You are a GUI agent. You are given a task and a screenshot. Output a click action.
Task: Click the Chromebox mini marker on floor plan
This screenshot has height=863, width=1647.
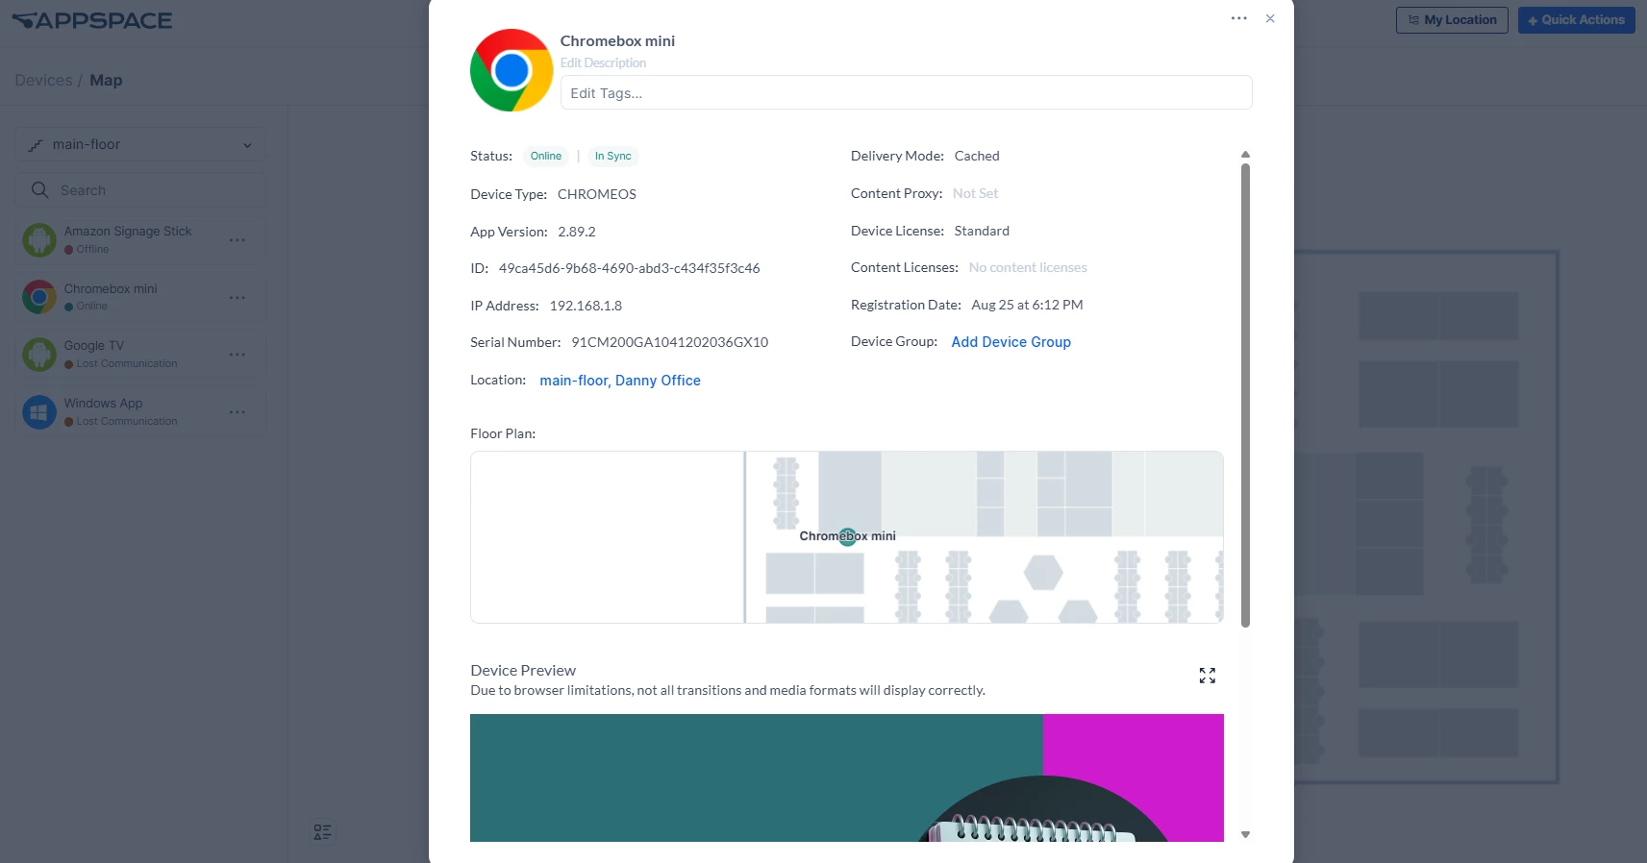(847, 537)
